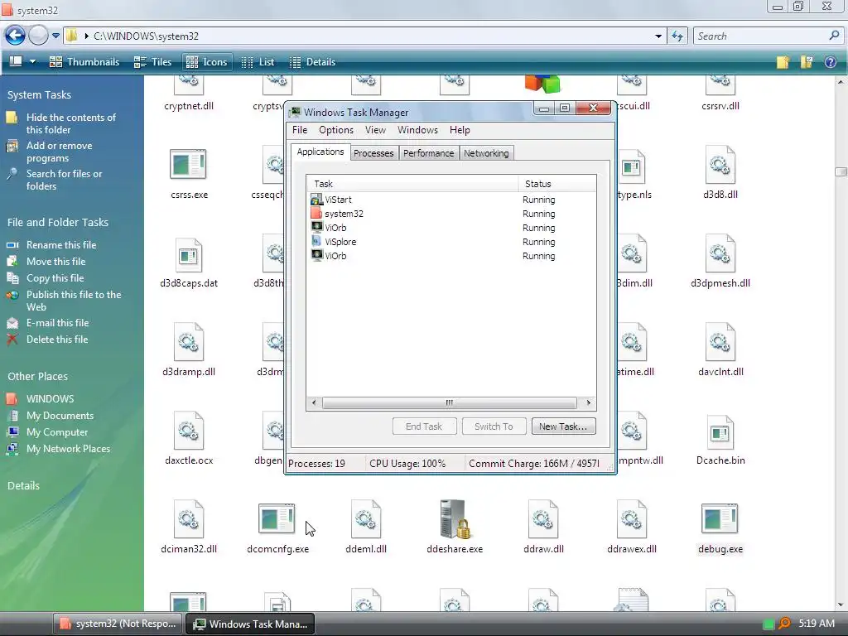Switch folder view to Details
Image resolution: width=848 pixels, height=636 pixels.
click(312, 62)
